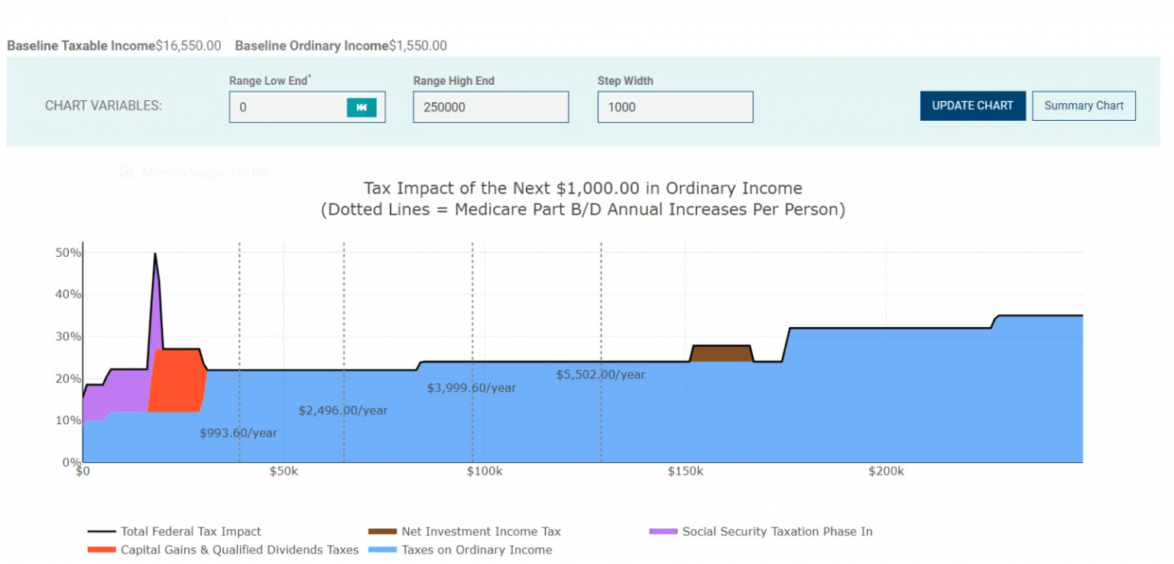
Task: Click the orange Capital Gains chart region
Action: click(x=177, y=381)
